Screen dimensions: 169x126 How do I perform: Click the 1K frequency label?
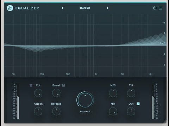pos(96,74)
